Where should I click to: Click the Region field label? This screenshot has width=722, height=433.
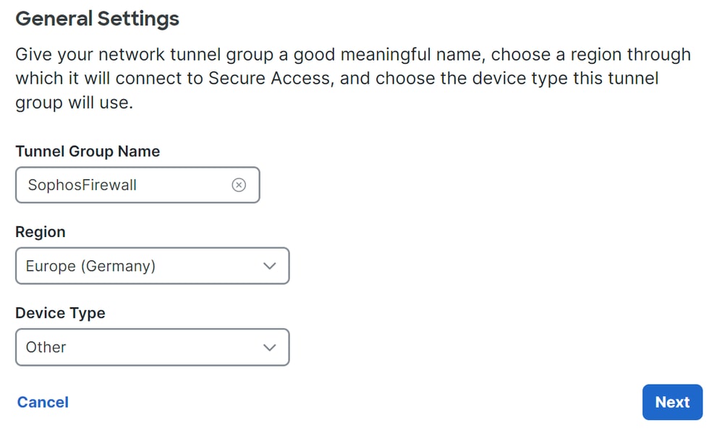coord(41,232)
